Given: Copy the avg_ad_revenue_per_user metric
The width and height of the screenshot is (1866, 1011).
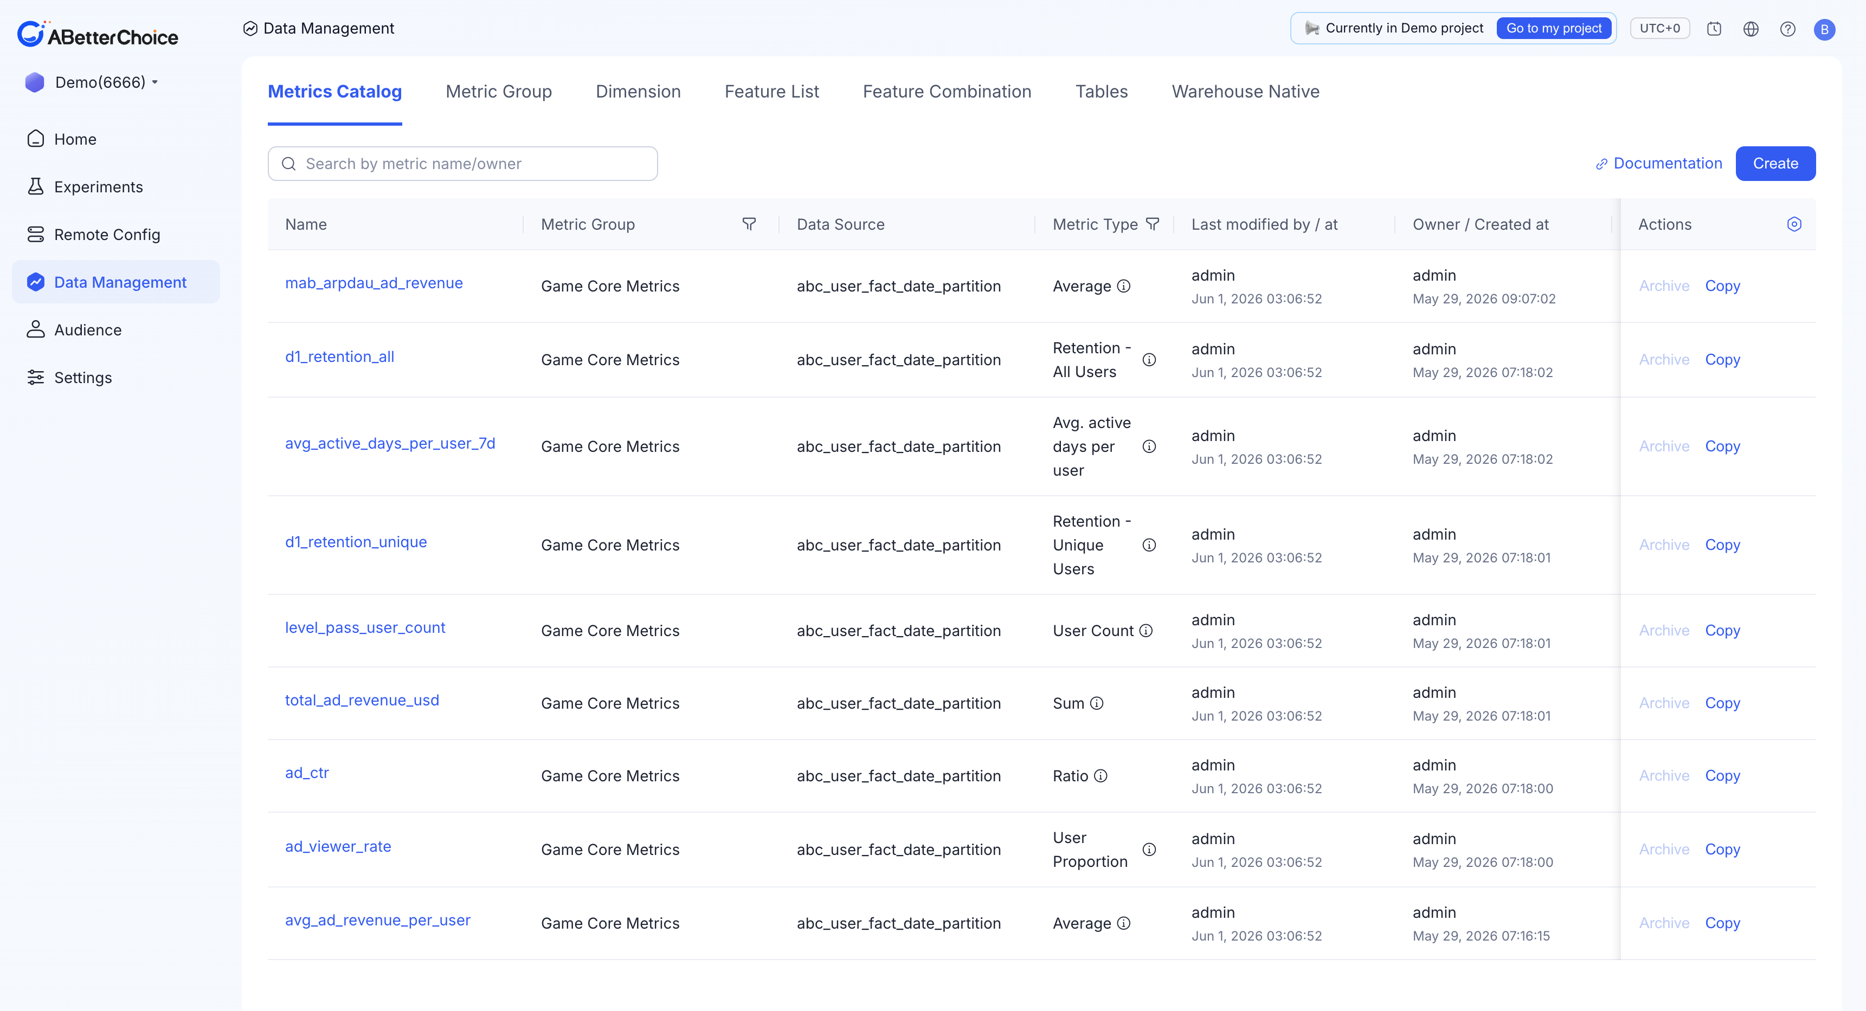Looking at the screenshot, I should coord(1722,923).
